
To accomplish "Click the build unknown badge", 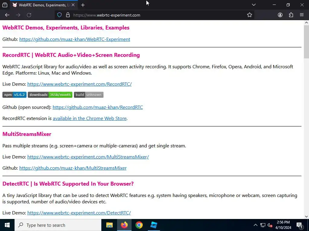I will pos(89,95).
